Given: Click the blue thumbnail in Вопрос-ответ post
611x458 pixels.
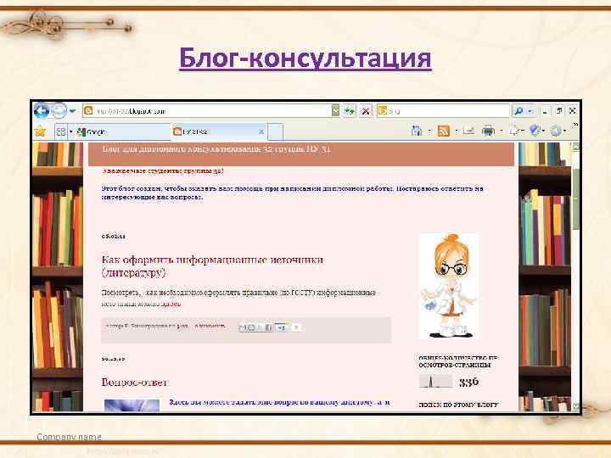Looking at the screenshot, I should pyautogui.click(x=132, y=405).
